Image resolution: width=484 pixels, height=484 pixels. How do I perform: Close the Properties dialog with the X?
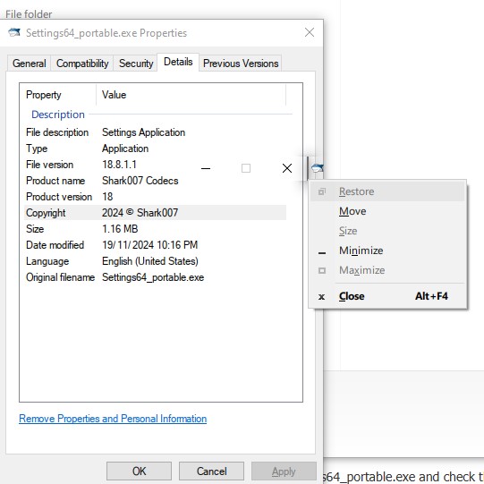coord(310,32)
